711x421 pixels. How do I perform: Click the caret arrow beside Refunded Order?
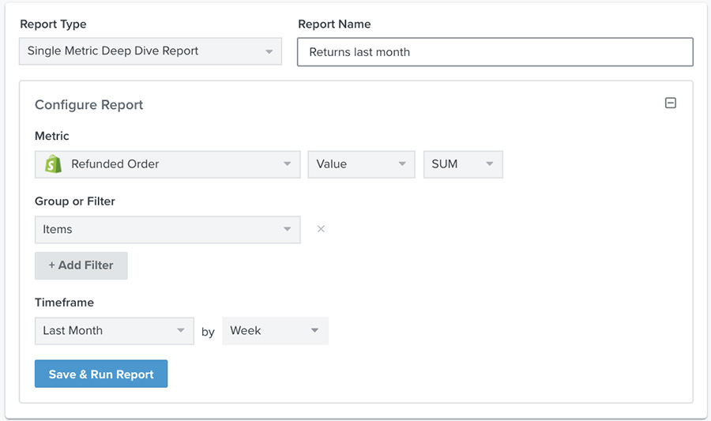click(x=287, y=164)
